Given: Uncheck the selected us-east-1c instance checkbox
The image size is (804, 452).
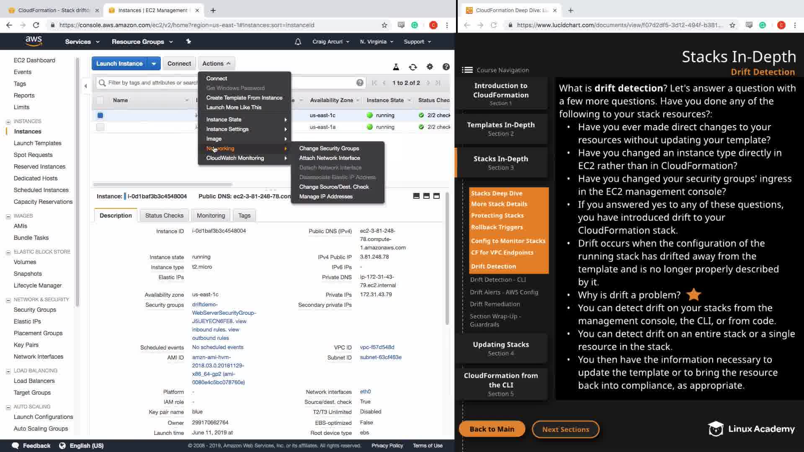Looking at the screenshot, I should 100,116.
